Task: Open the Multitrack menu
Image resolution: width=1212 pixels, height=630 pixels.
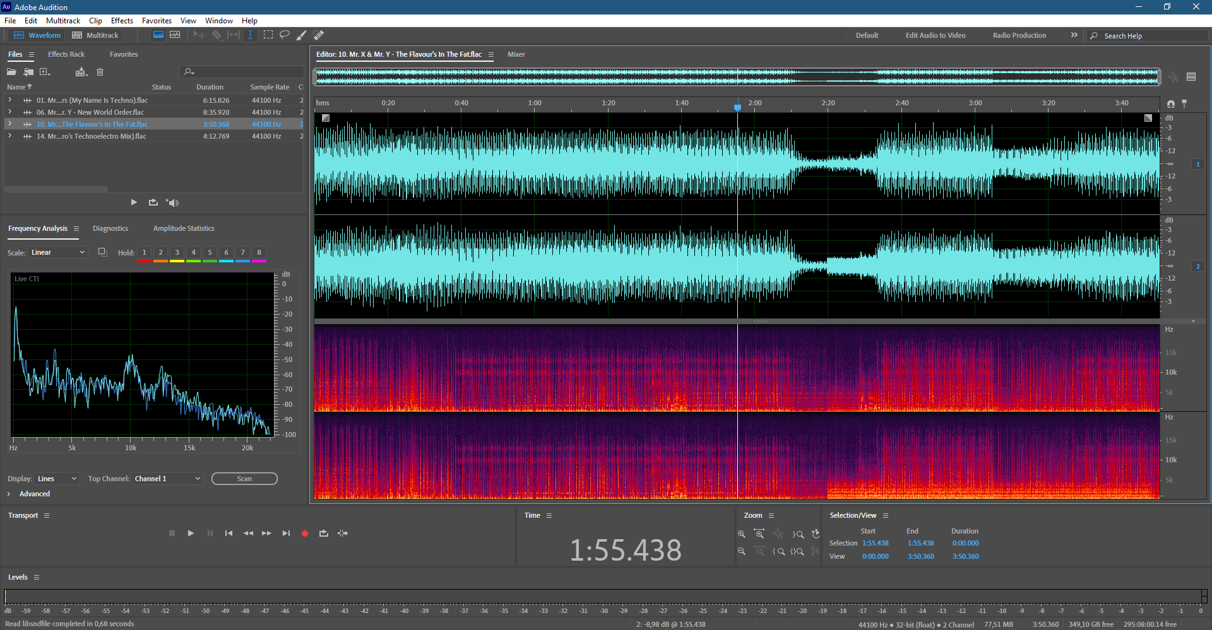Action: 63,21
